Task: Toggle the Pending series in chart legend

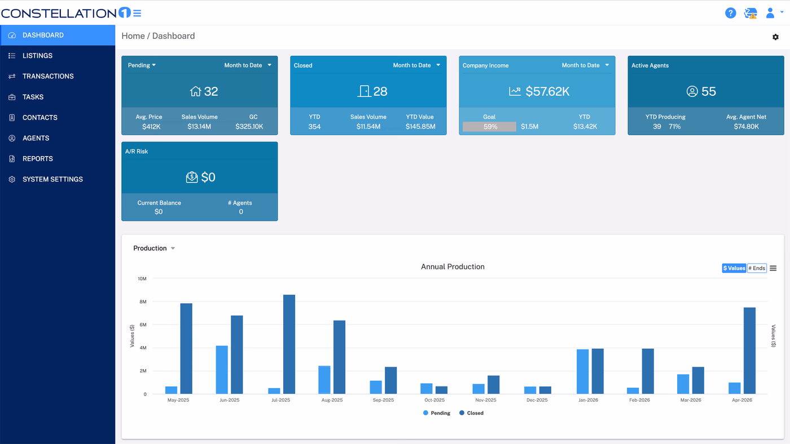Action: [x=437, y=413]
